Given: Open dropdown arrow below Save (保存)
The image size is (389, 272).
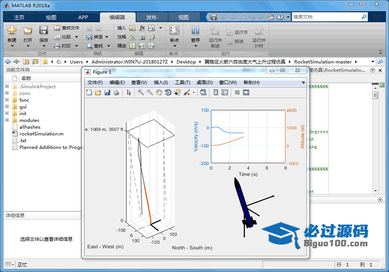Looking at the screenshot, I should point(44,46).
